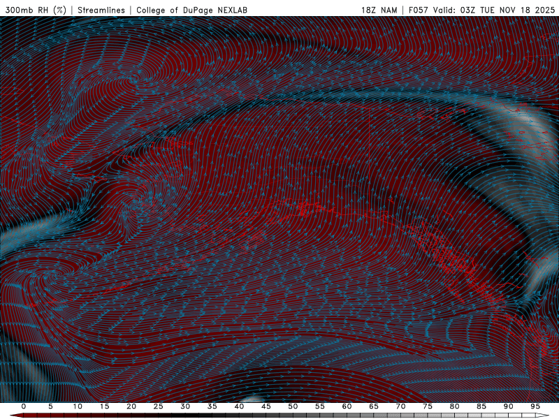
Task: Click "Valid: 03Z TUE NOV 18 2025" text
Action: pyautogui.click(x=494, y=10)
